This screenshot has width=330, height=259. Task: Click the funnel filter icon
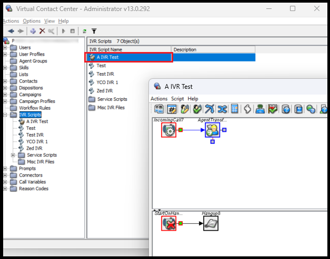point(94,31)
